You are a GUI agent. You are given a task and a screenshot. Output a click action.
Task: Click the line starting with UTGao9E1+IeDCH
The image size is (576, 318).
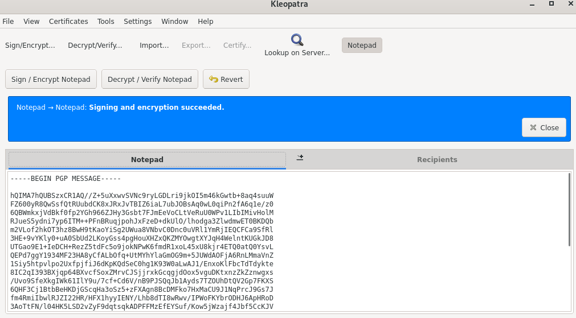point(142,247)
